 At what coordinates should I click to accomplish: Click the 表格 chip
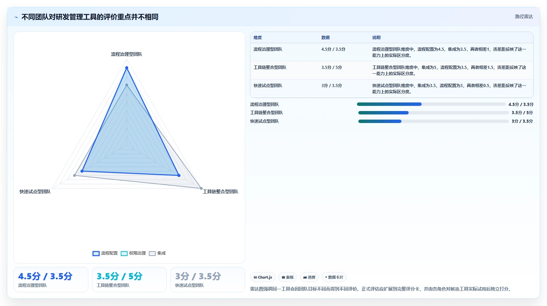pos(288,277)
